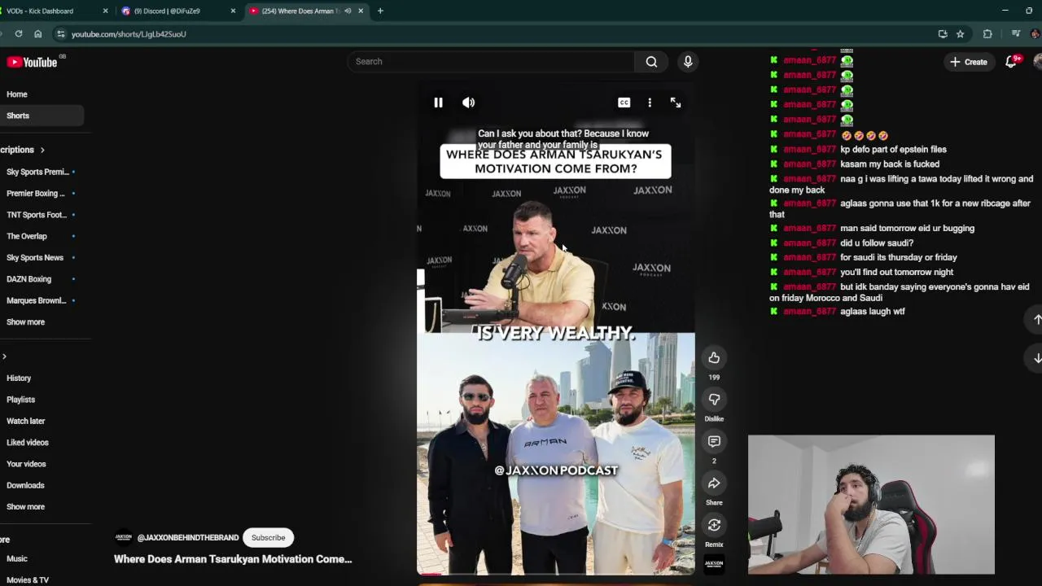Bookmark this page with the star
1042x586 pixels.
[x=961, y=34]
